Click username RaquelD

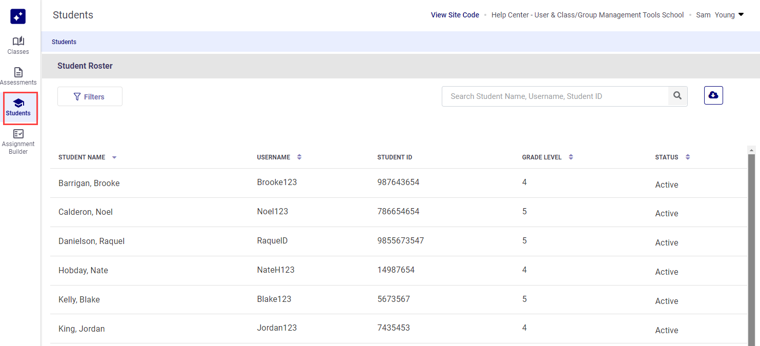click(272, 240)
